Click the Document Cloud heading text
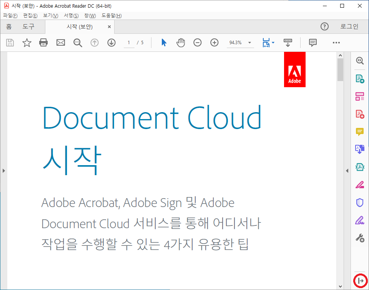The width and height of the screenshot is (369, 290). point(152,118)
